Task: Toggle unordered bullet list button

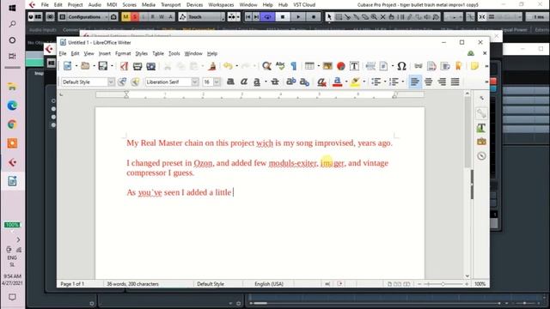Action: [376, 82]
